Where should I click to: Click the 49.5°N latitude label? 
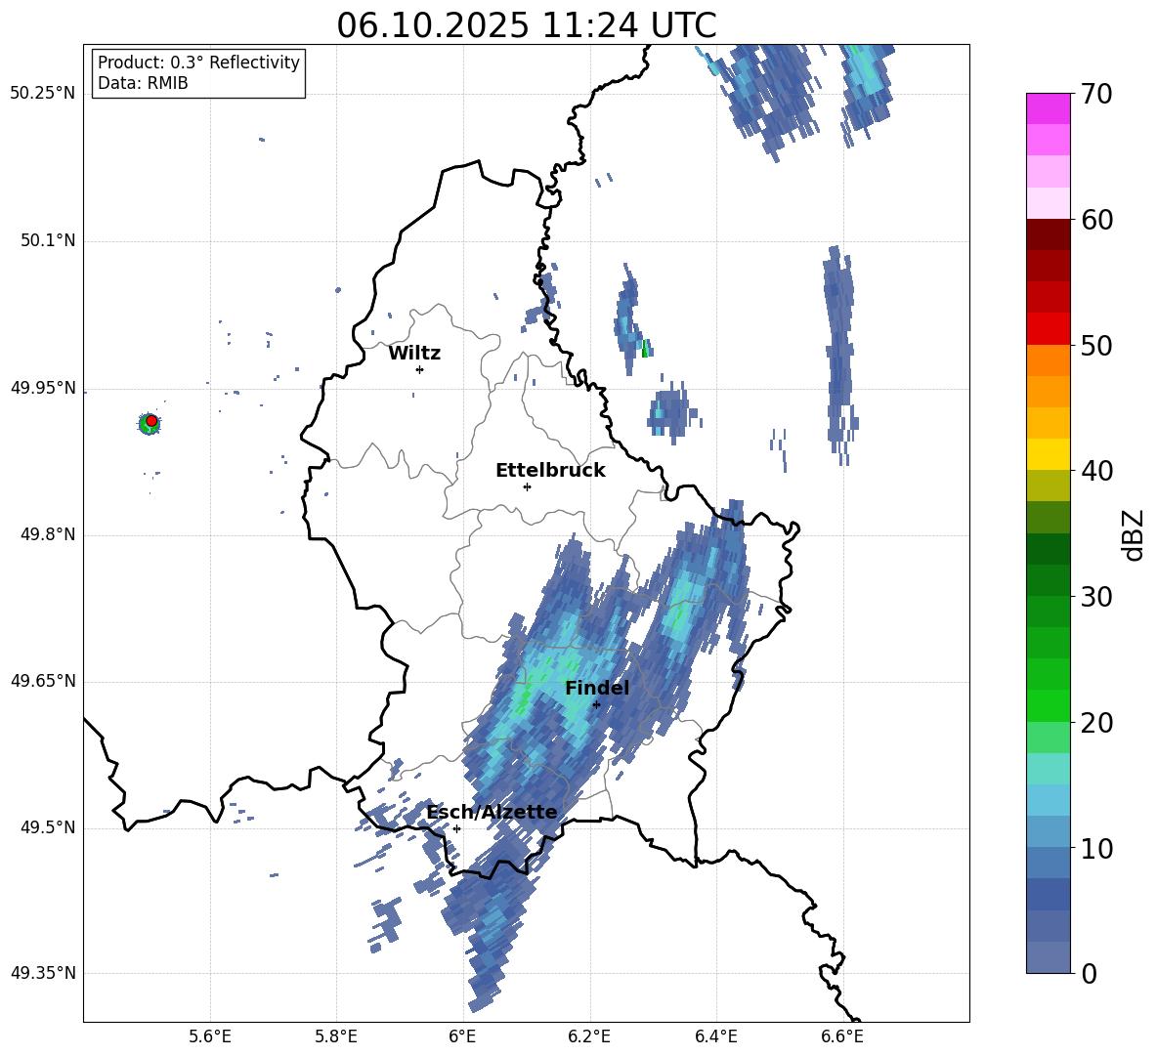47,827
